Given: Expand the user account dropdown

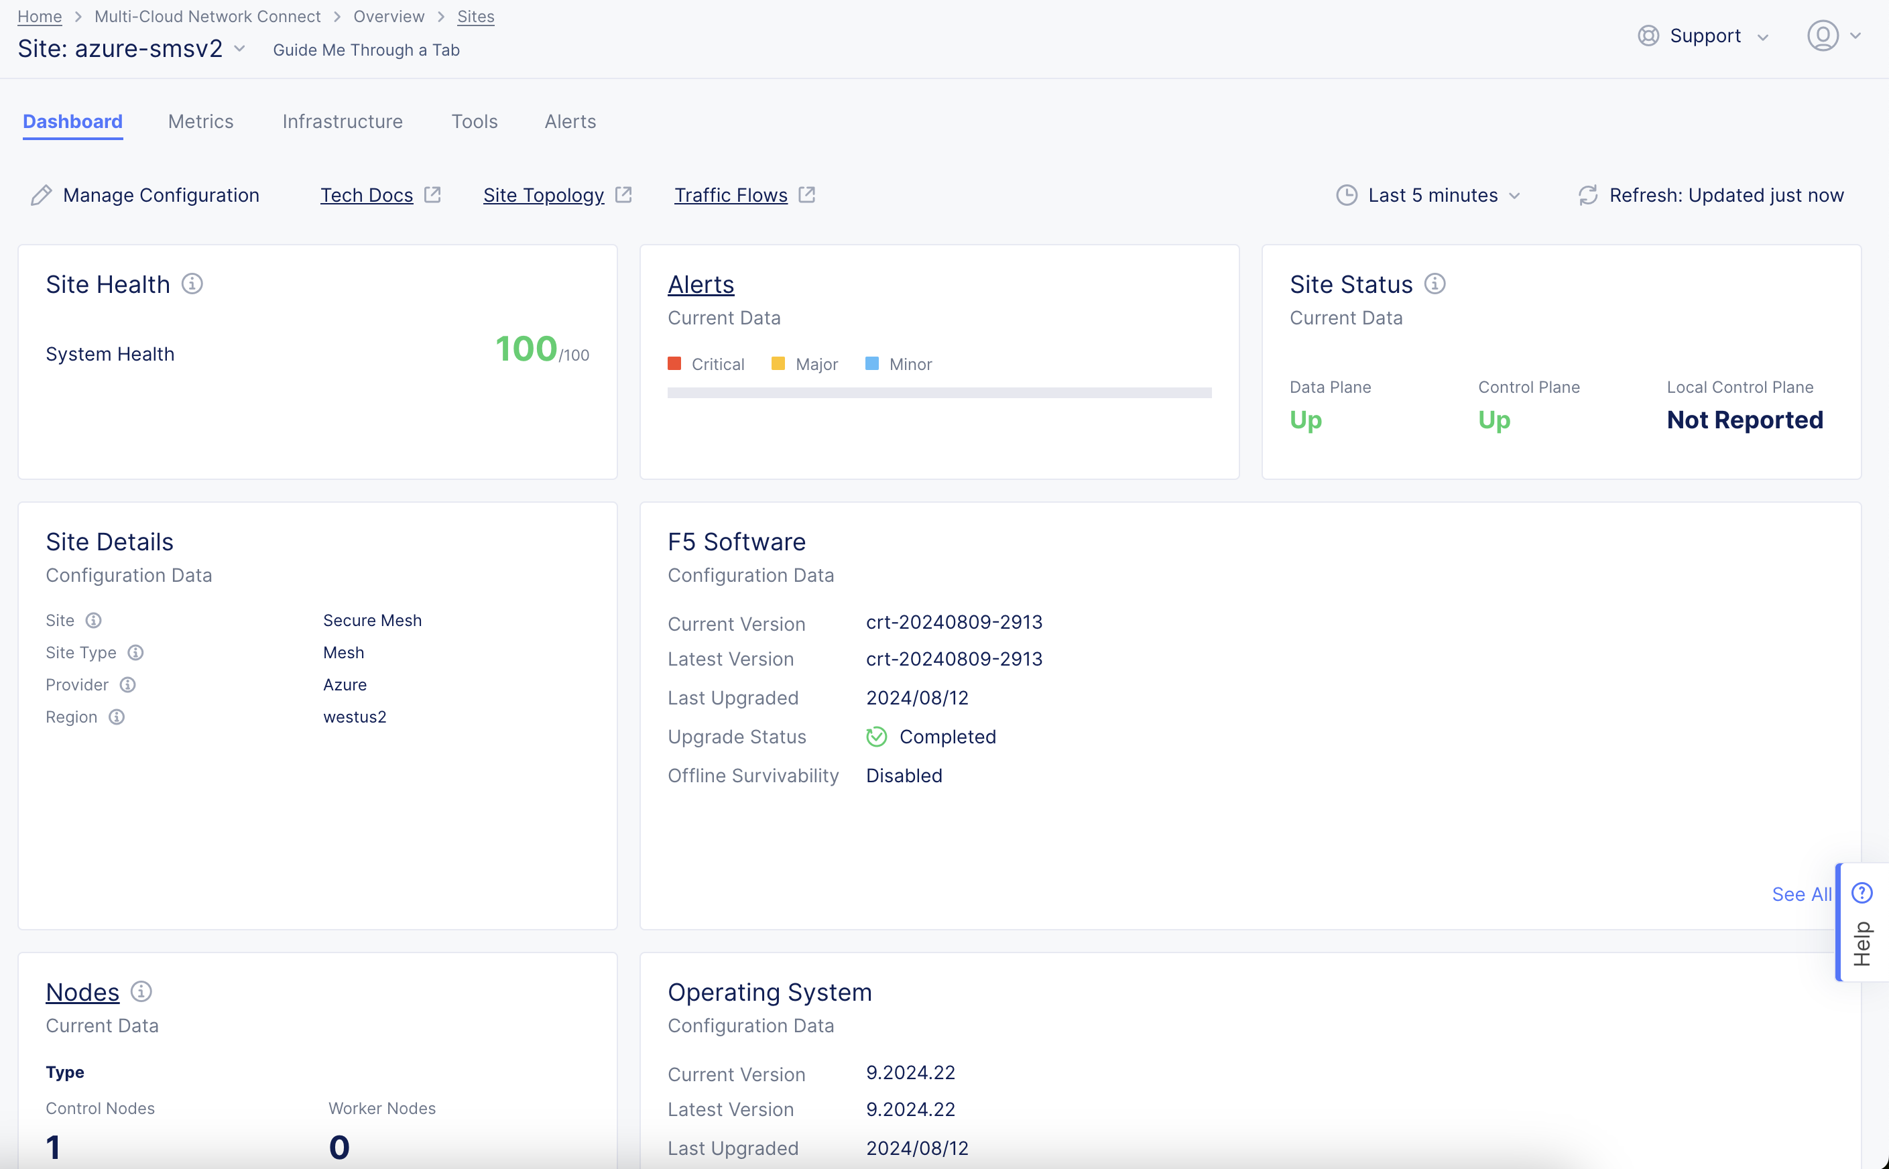Looking at the screenshot, I should tap(1855, 35).
